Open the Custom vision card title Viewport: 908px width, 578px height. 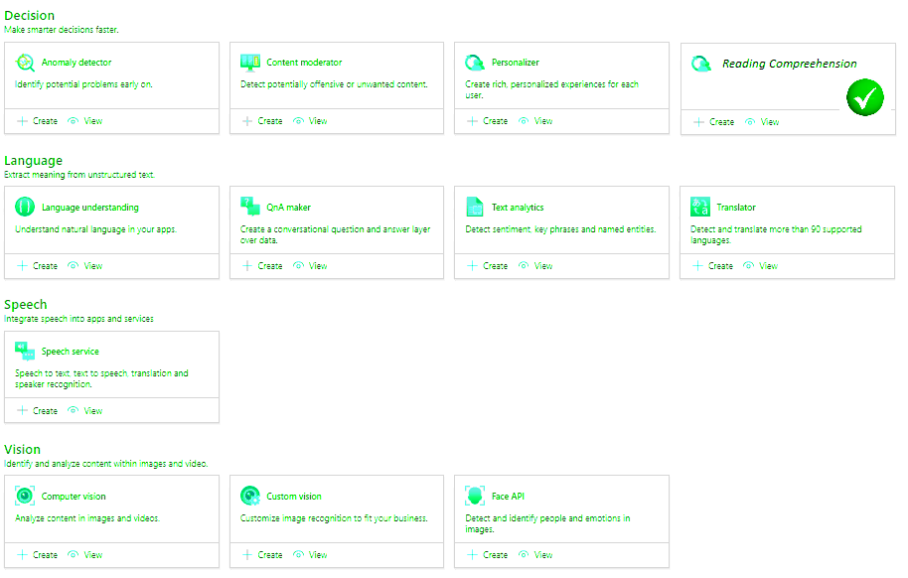294,497
